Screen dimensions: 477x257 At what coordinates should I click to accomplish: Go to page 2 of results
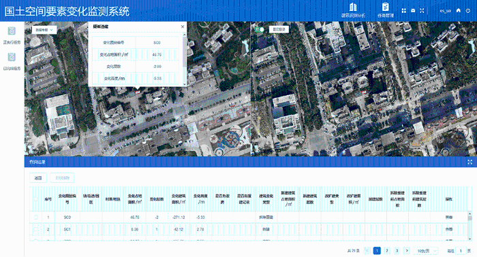tap(387, 251)
